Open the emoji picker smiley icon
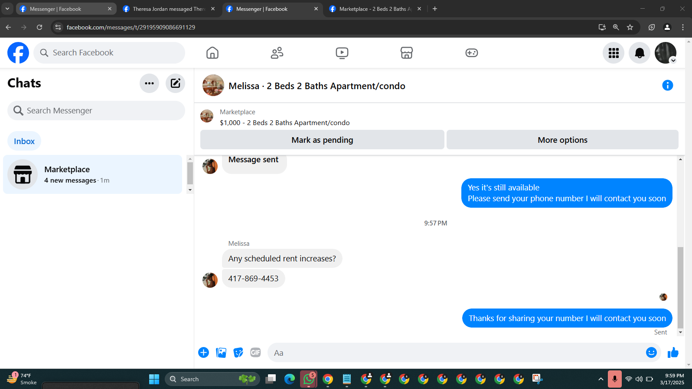692x389 pixels. click(651, 353)
